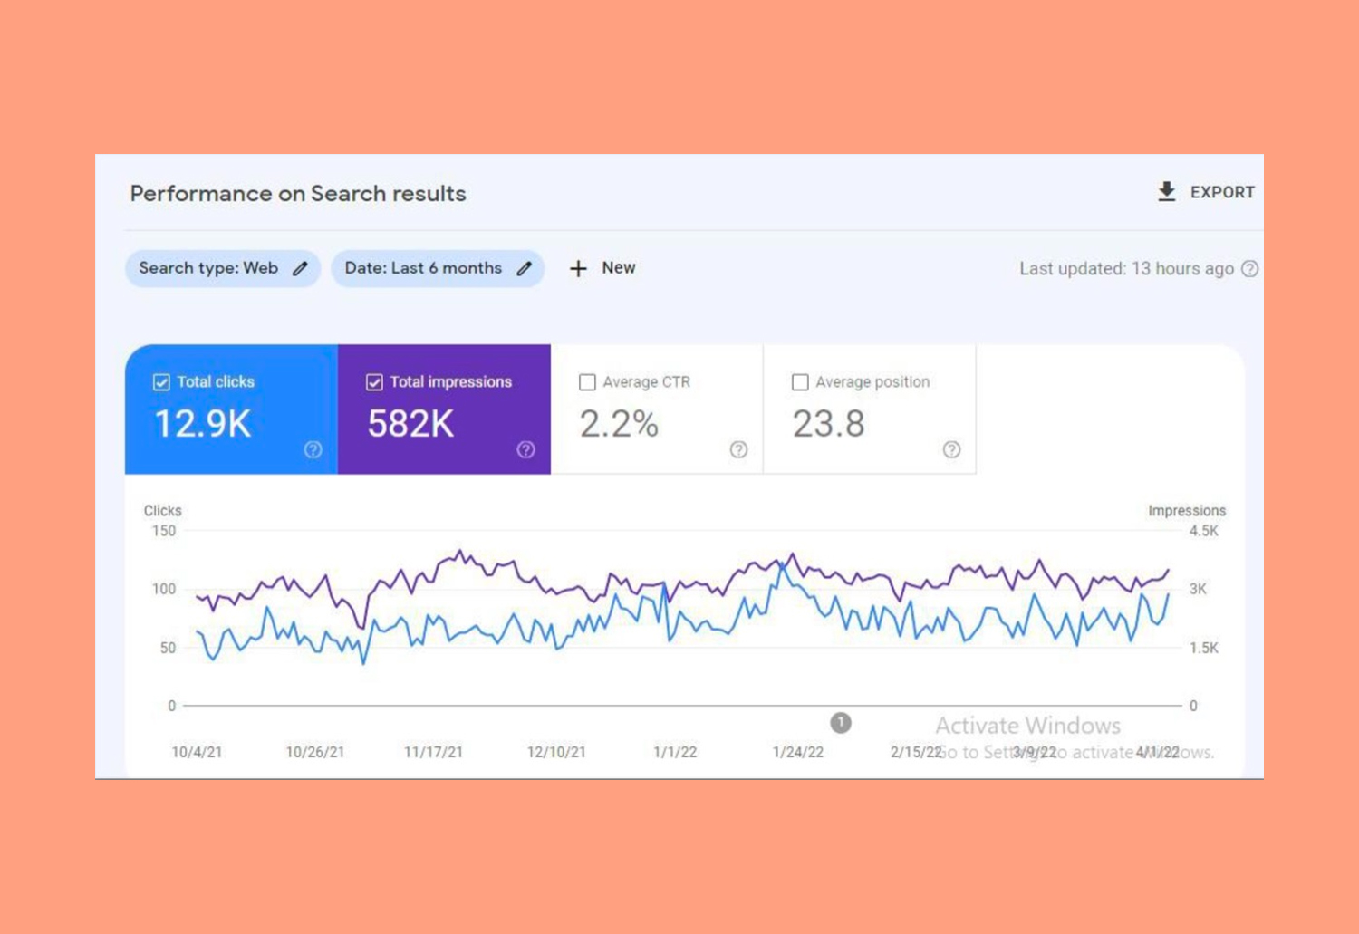Open help icon next to Last updated

pos(1249,269)
